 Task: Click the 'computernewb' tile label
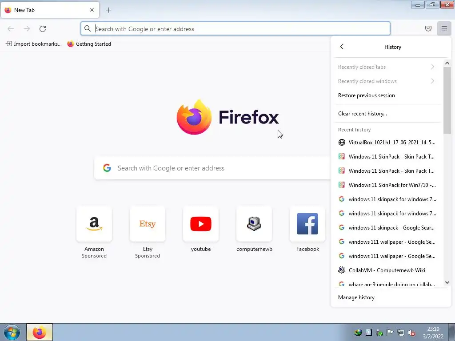254,249
